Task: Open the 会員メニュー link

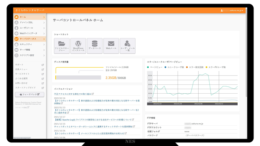Action: [22, 69]
